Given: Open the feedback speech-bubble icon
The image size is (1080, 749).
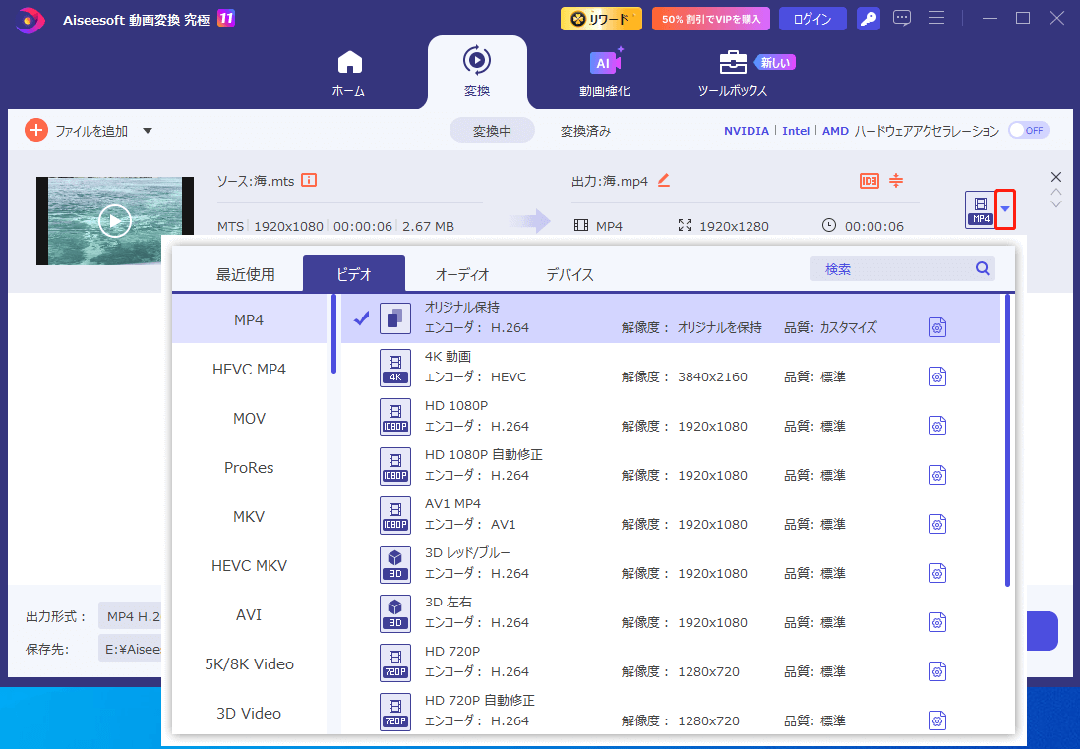Looking at the screenshot, I should click(x=902, y=18).
